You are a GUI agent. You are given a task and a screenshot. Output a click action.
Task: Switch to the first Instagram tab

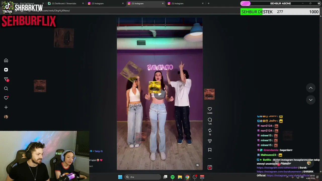(x=106, y=4)
